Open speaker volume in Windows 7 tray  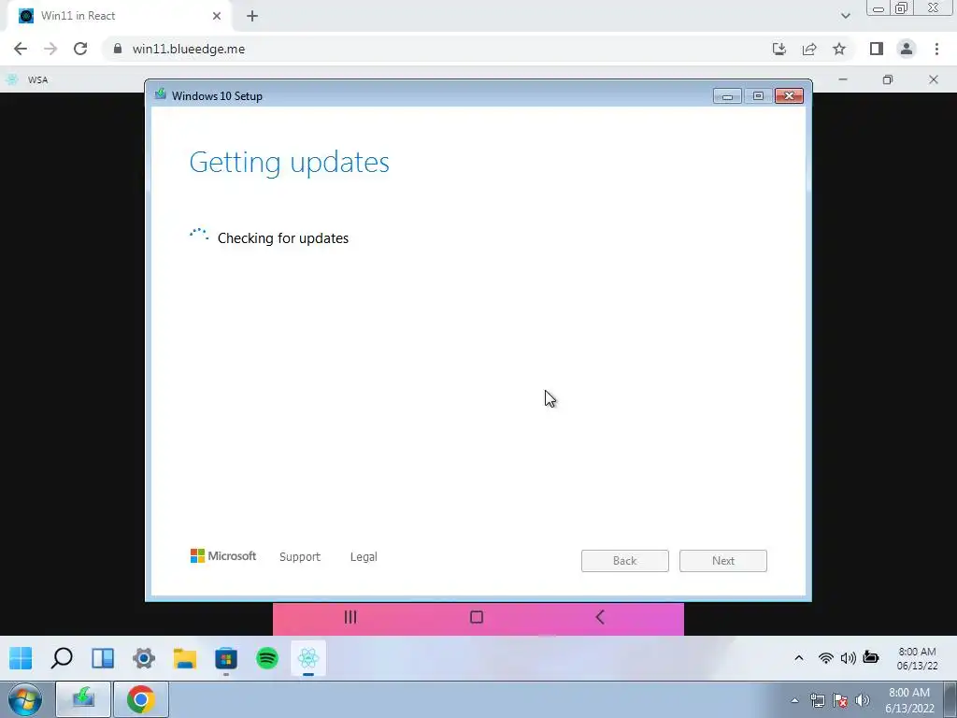point(863,700)
